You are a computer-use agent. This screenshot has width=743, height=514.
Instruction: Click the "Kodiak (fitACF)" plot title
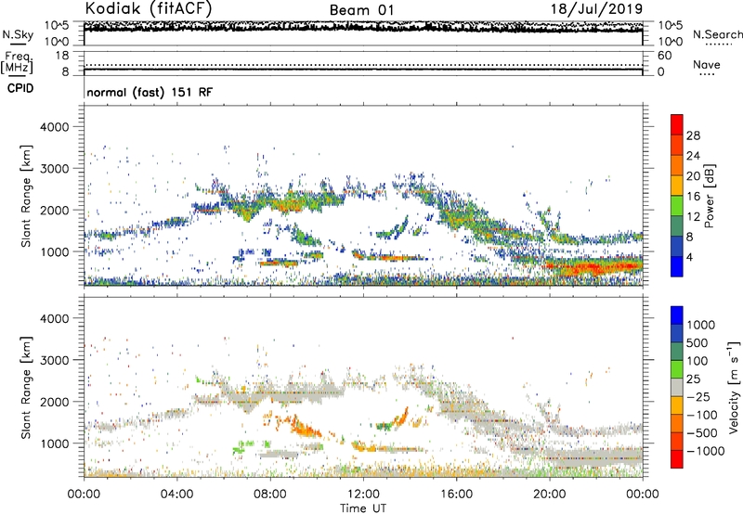coord(149,8)
